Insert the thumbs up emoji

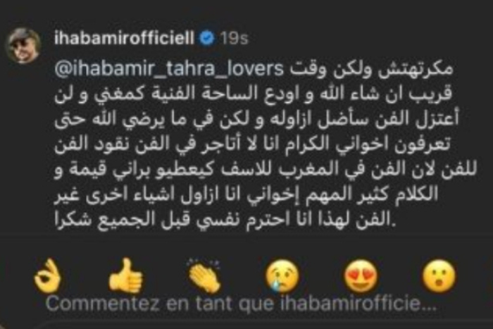point(126,276)
